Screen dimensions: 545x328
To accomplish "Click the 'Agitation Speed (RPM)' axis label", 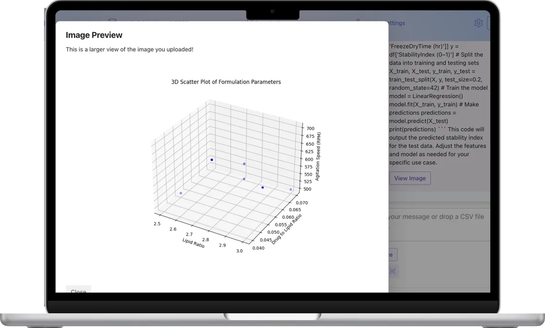I will 318,156.
